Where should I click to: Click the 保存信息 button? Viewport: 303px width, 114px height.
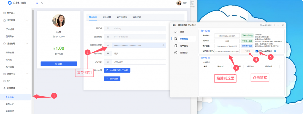click(x=112, y=79)
